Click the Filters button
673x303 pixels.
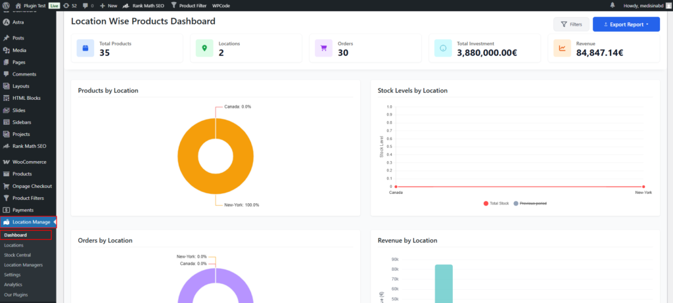tap(570, 24)
